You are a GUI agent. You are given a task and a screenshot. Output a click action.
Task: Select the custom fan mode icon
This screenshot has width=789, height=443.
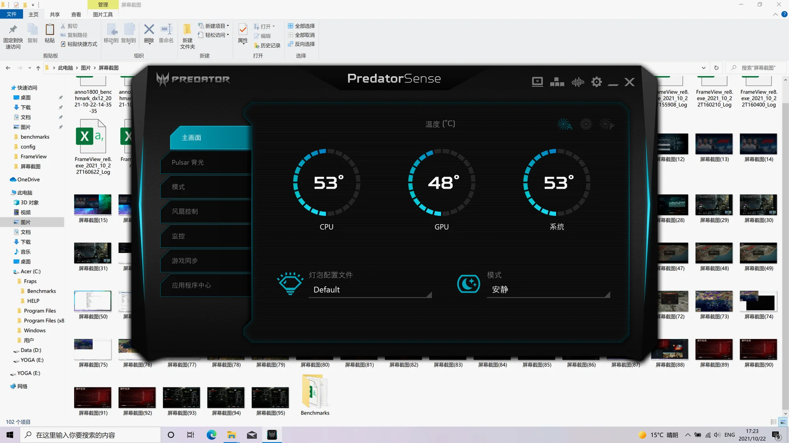point(607,124)
